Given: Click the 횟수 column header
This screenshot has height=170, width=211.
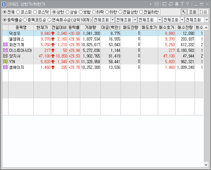Looking at the screenshot, I should click(199, 28).
